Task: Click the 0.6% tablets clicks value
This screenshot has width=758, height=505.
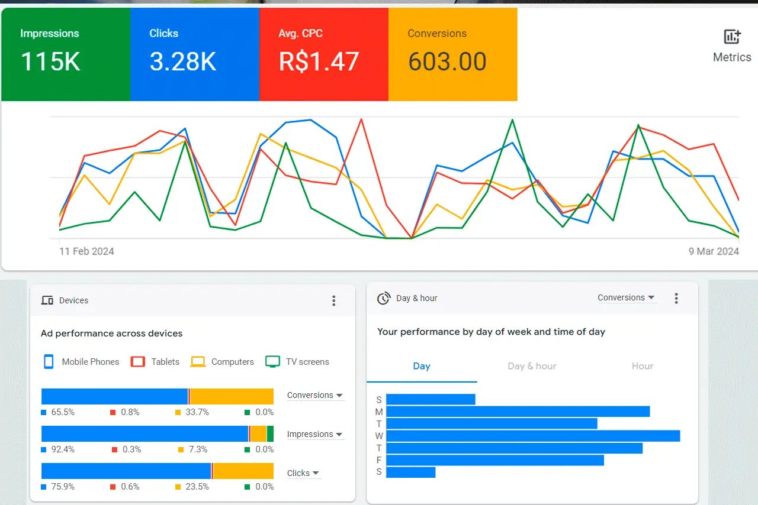Action: click(x=130, y=487)
